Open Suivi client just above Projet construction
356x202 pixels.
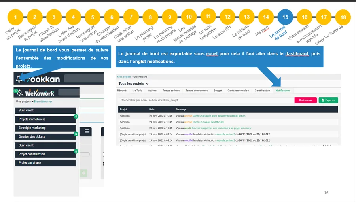[x=45, y=145]
